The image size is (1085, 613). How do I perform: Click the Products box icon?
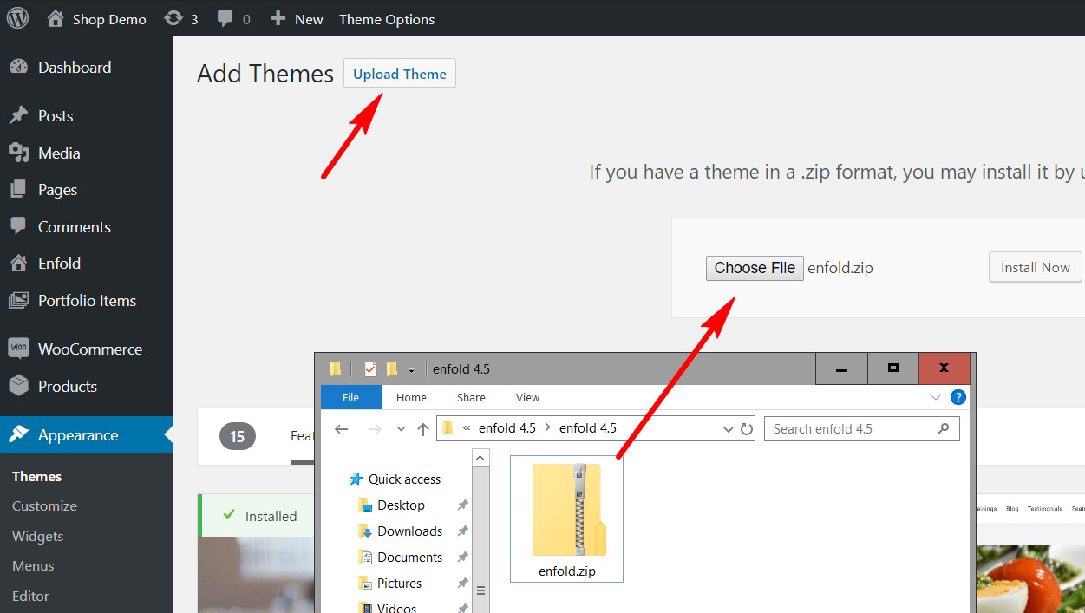point(18,385)
